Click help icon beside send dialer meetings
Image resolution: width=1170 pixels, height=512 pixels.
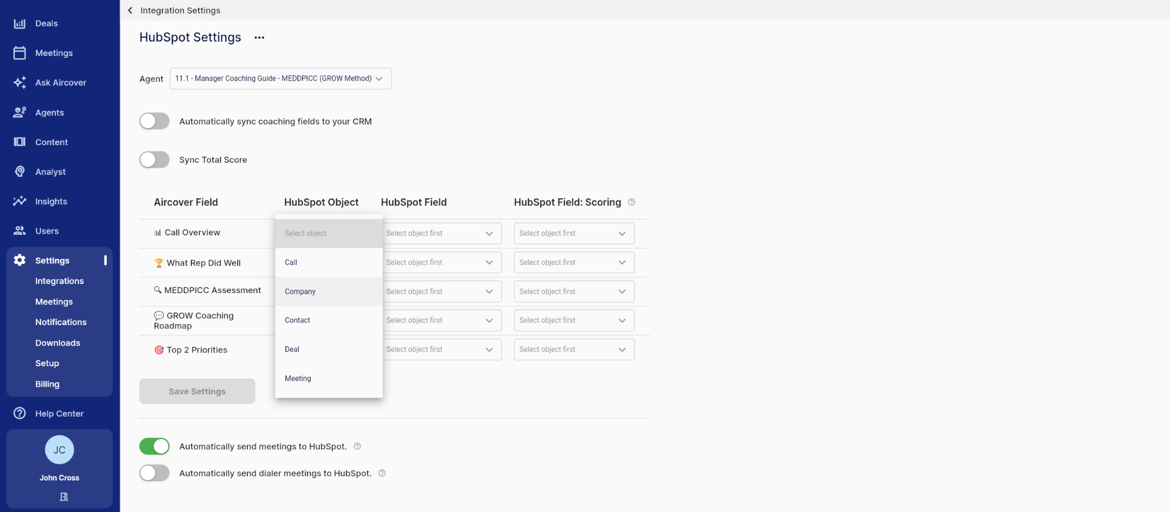(x=382, y=473)
